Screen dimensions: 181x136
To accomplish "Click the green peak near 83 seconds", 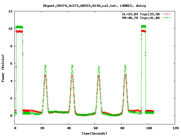I will (x=125, y=66).
